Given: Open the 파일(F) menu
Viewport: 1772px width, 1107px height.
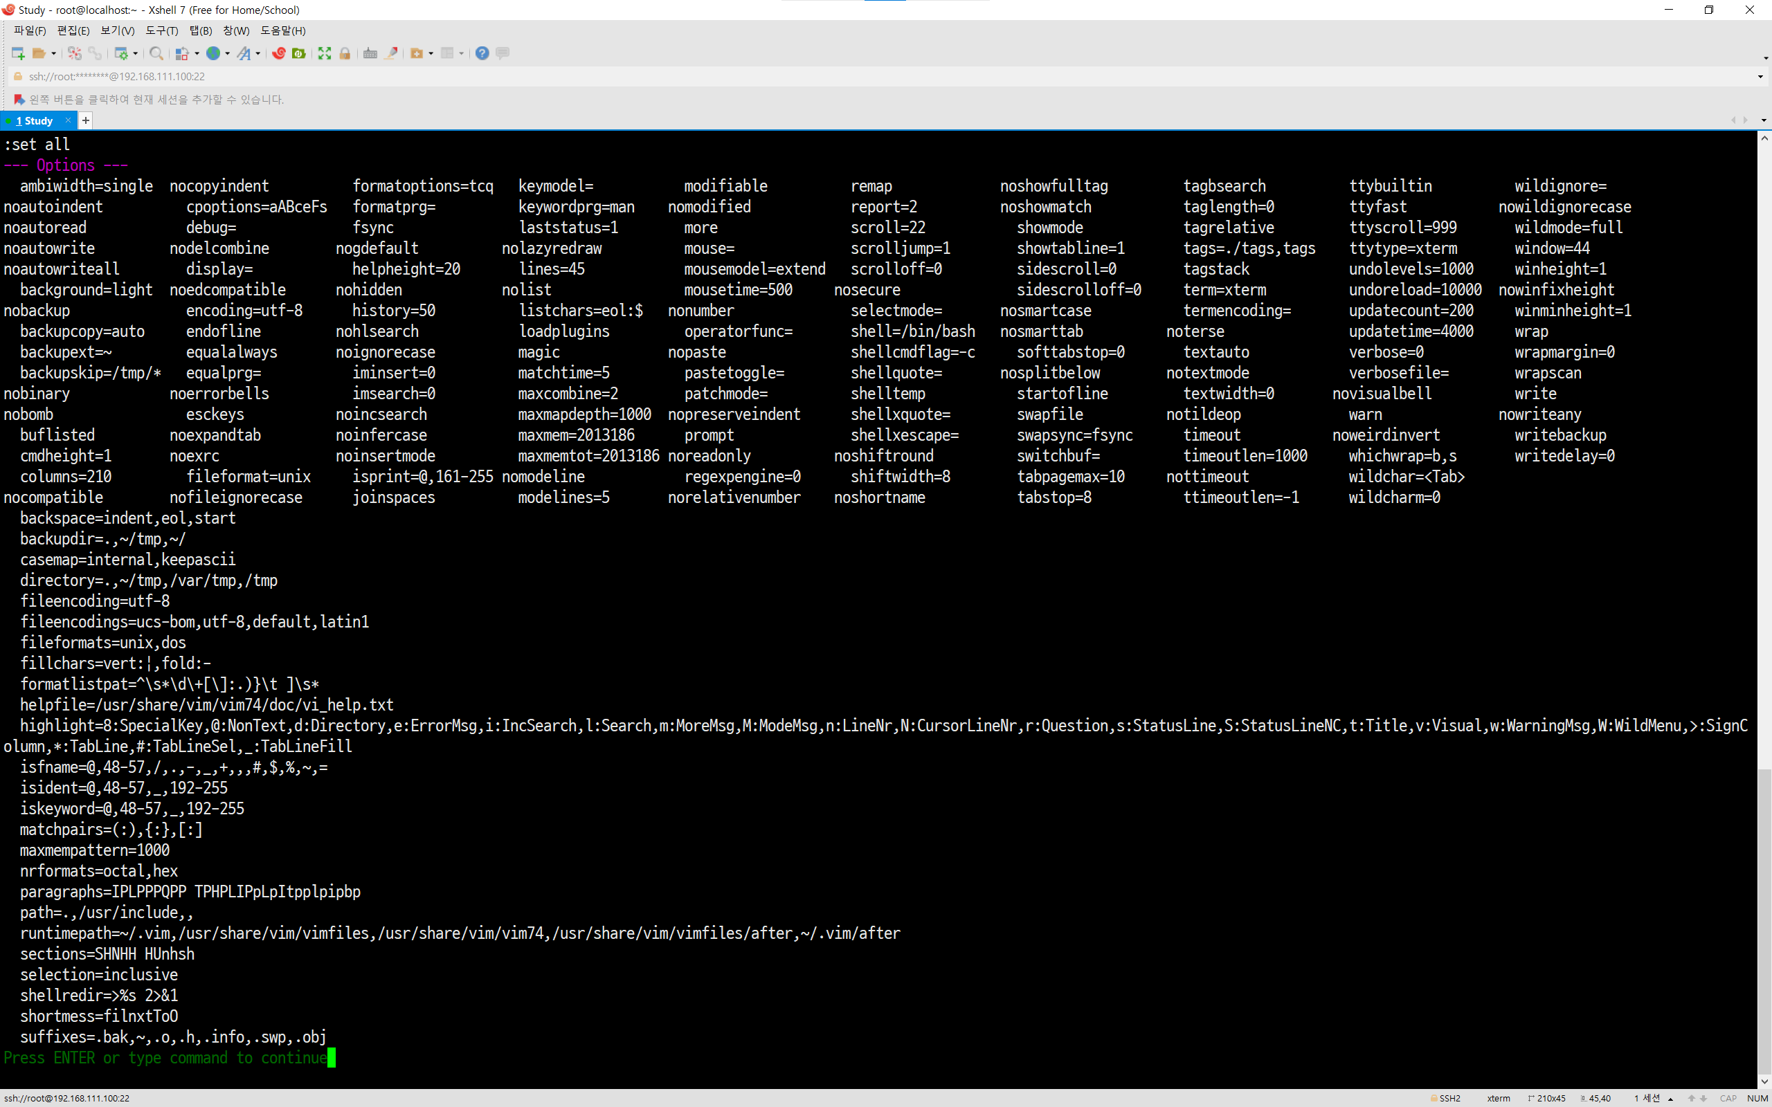Looking at the screenshot, I should tap(30, 30).
